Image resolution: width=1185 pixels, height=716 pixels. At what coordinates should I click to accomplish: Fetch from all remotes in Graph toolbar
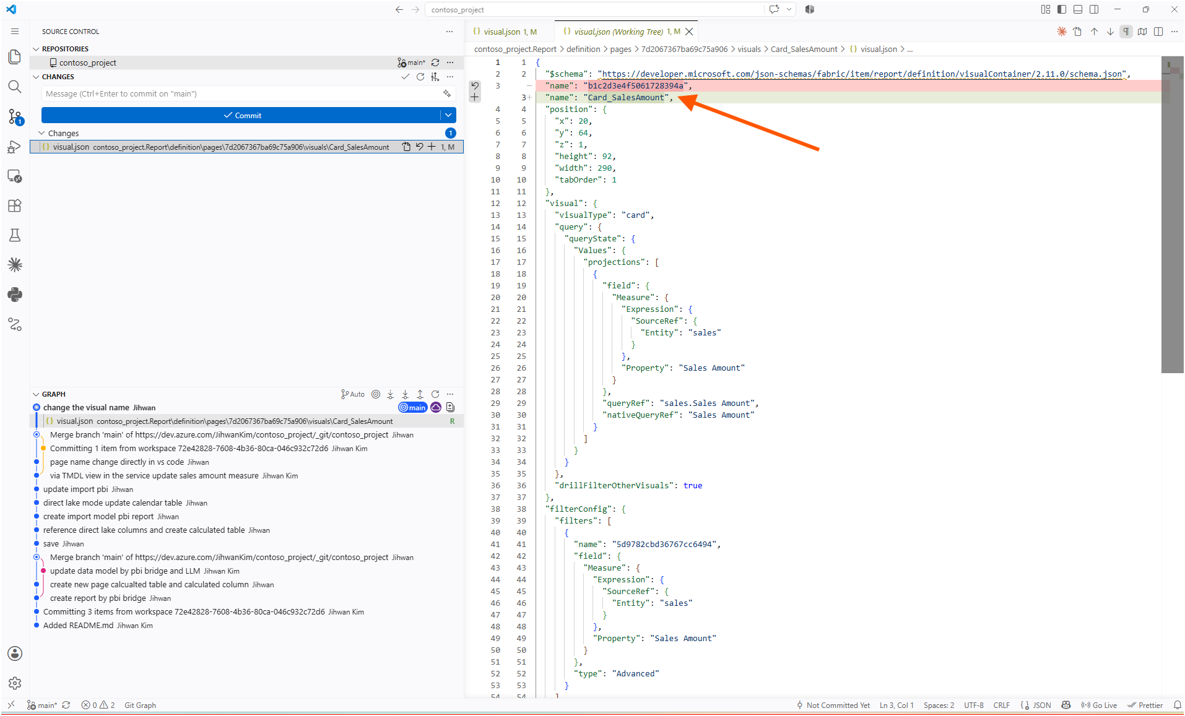point(391,394)
